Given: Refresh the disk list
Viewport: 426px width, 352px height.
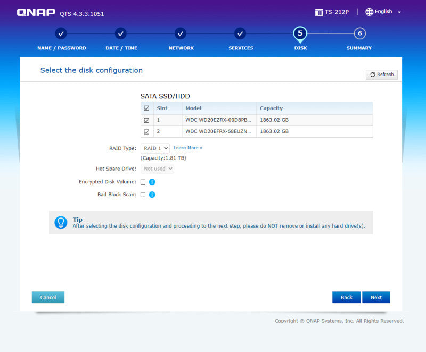Looking at the screenshot, I should click(381, 74).
